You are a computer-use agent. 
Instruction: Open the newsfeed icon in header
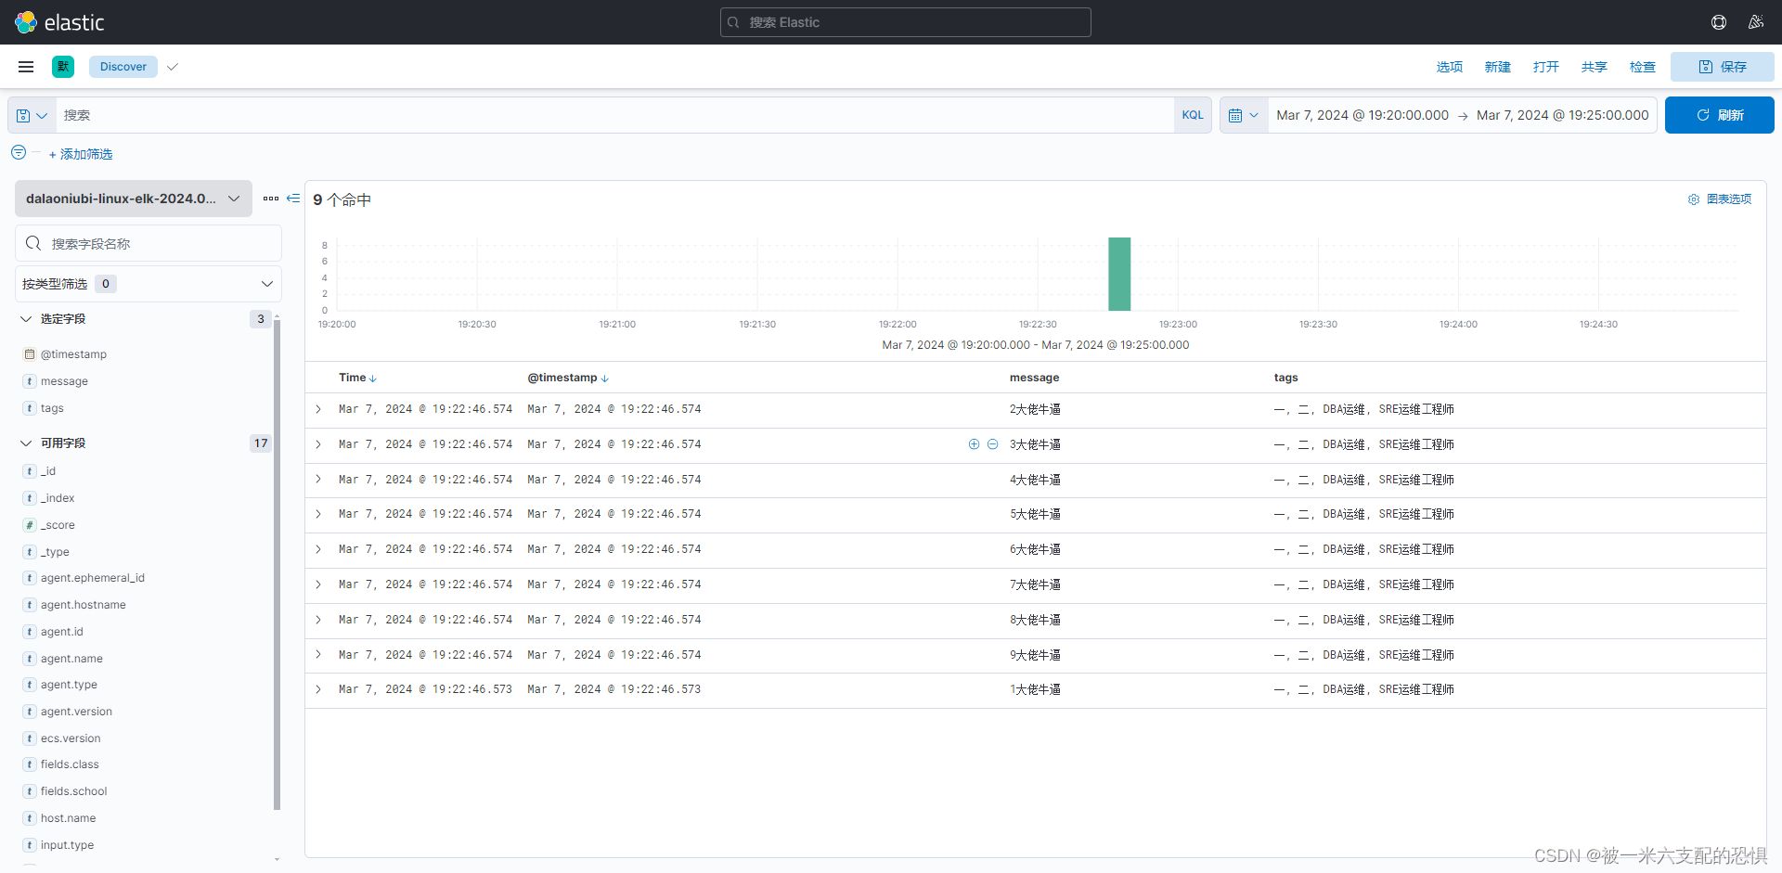tap(1755, 22)
